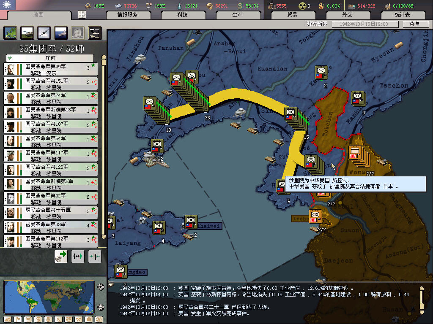Click the army list scroll-down arrow
Image resolution: width=433 pixels, height=324 pixels.
click(104, 236)
